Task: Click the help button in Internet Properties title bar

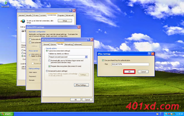Action: 70,11
